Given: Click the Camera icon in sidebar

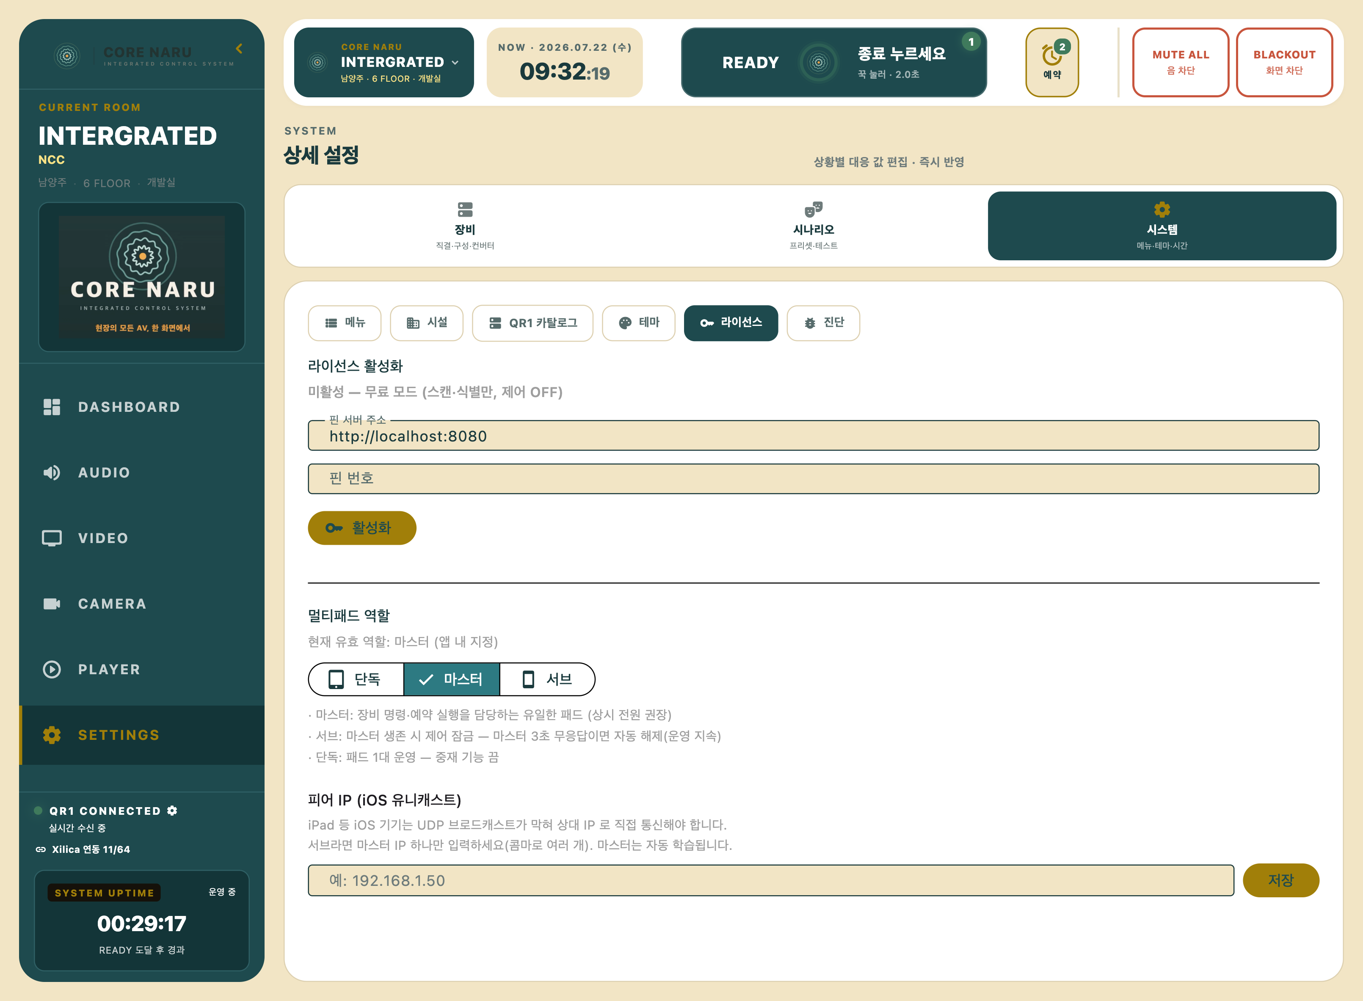Looking at the screenshot, I should tap(52, 604).
